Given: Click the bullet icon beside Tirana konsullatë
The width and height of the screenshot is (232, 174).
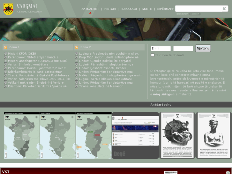Looking at the screenshot, I should pyautogui.click(x=77, y=86).
